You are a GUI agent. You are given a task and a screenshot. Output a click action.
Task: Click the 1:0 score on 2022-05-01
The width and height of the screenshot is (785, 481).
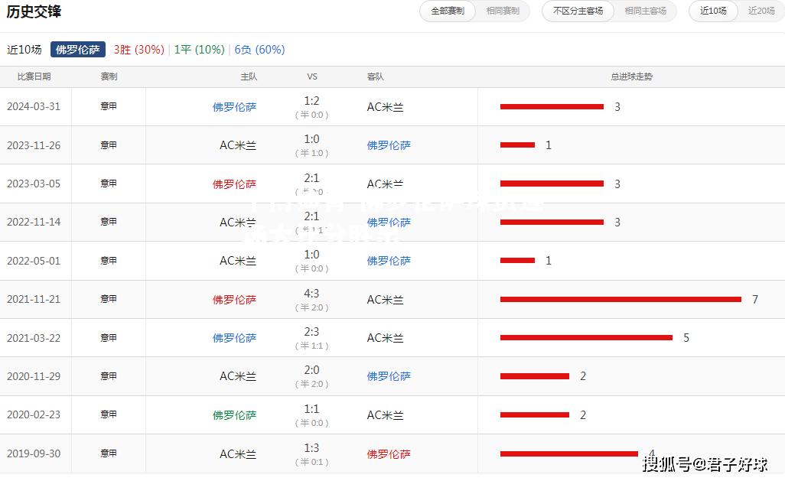[311, 255]
